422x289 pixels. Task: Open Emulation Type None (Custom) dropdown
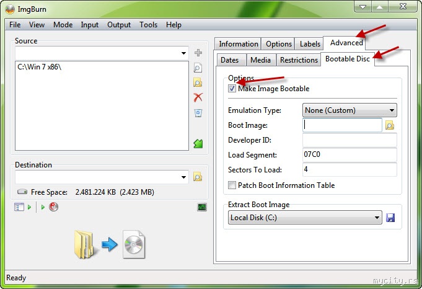pyautogui.click(x=349, y=110)
